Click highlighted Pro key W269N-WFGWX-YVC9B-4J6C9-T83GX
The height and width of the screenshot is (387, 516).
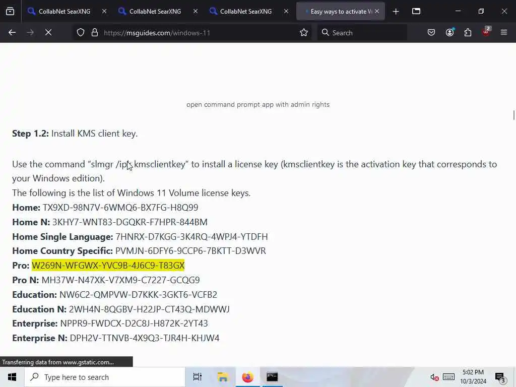click(108, 265)
